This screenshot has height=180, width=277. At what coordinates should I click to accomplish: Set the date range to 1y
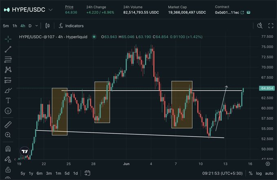[x=31, y=173]
